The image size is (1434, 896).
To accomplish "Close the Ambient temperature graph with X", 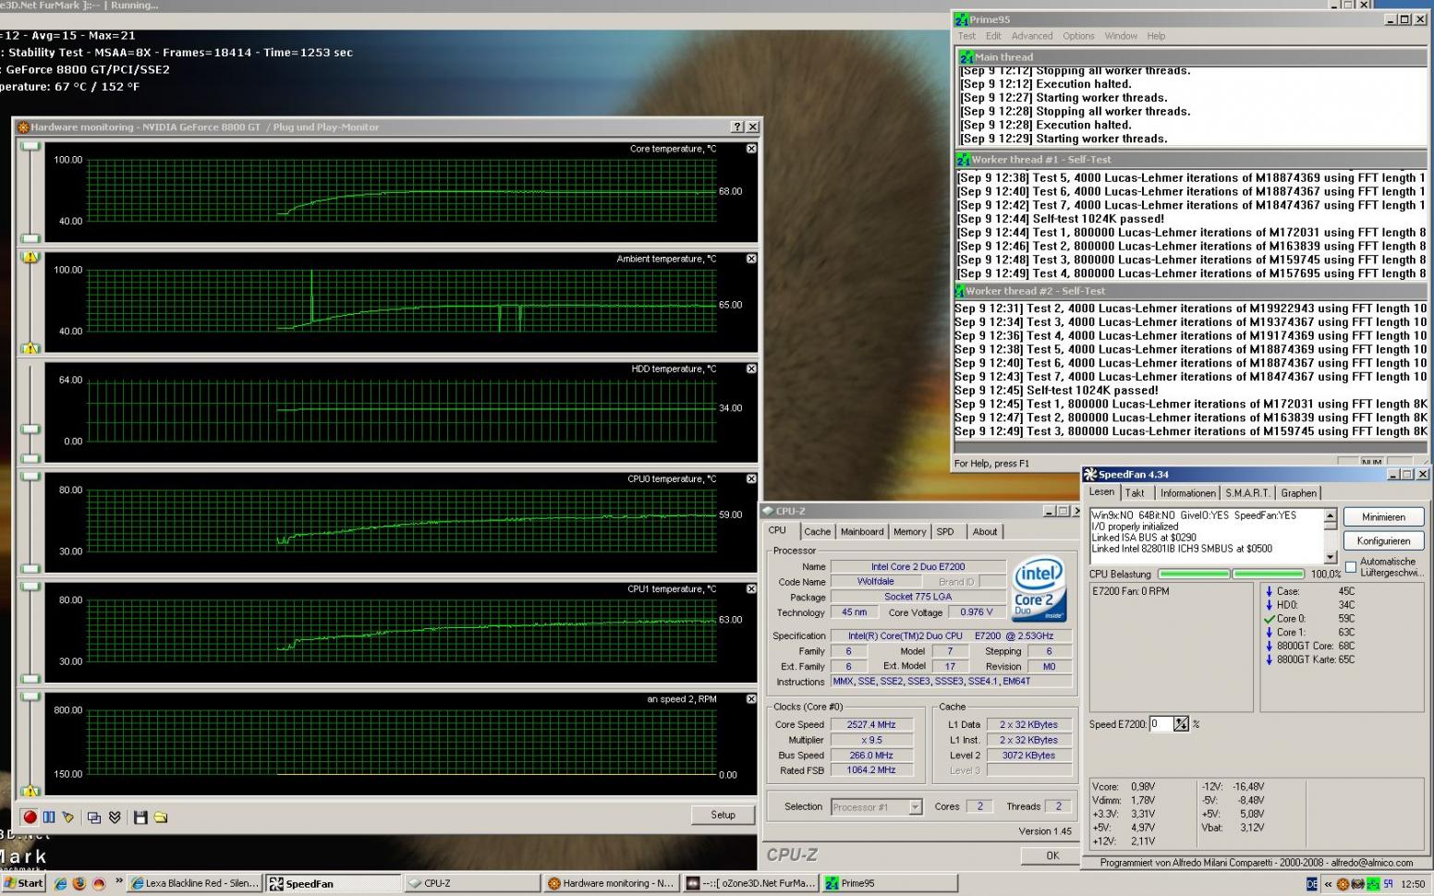I will pos(751,259).
